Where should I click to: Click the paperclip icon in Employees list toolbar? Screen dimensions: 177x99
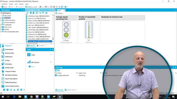pyautogui.click(x=27, y=13)
